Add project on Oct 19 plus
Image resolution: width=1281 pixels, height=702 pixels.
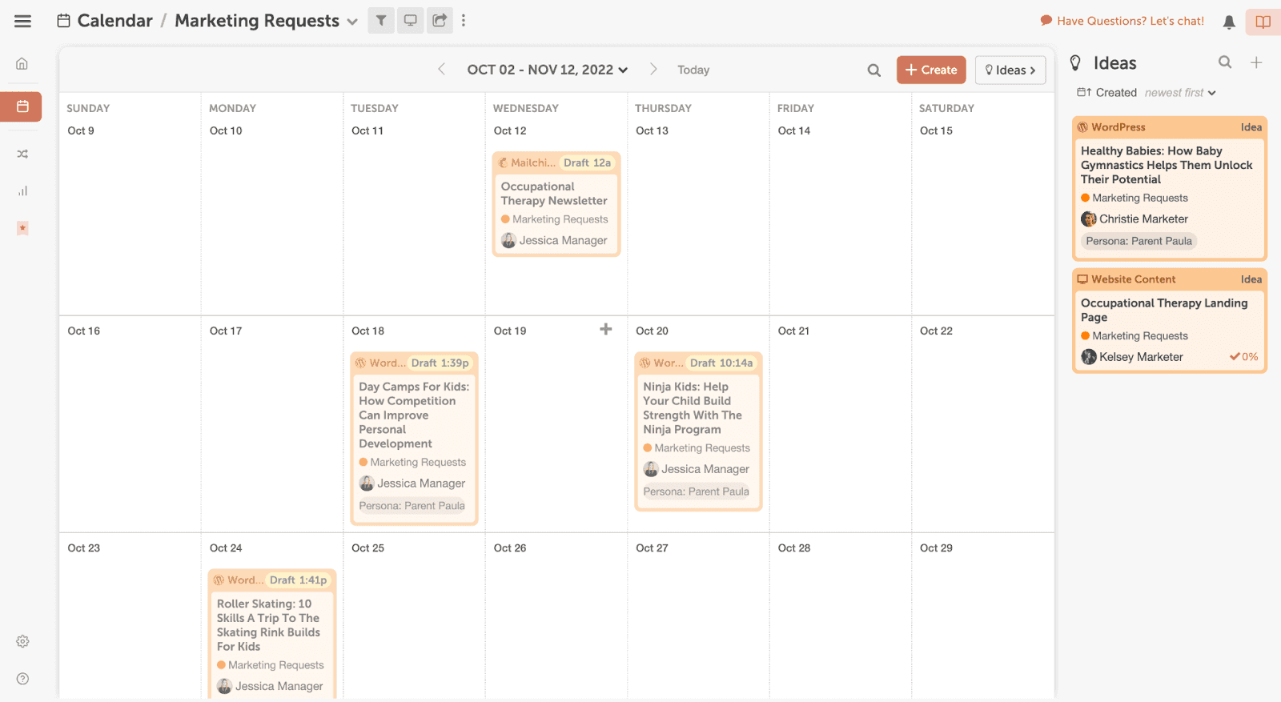click(x=606, y=329)
